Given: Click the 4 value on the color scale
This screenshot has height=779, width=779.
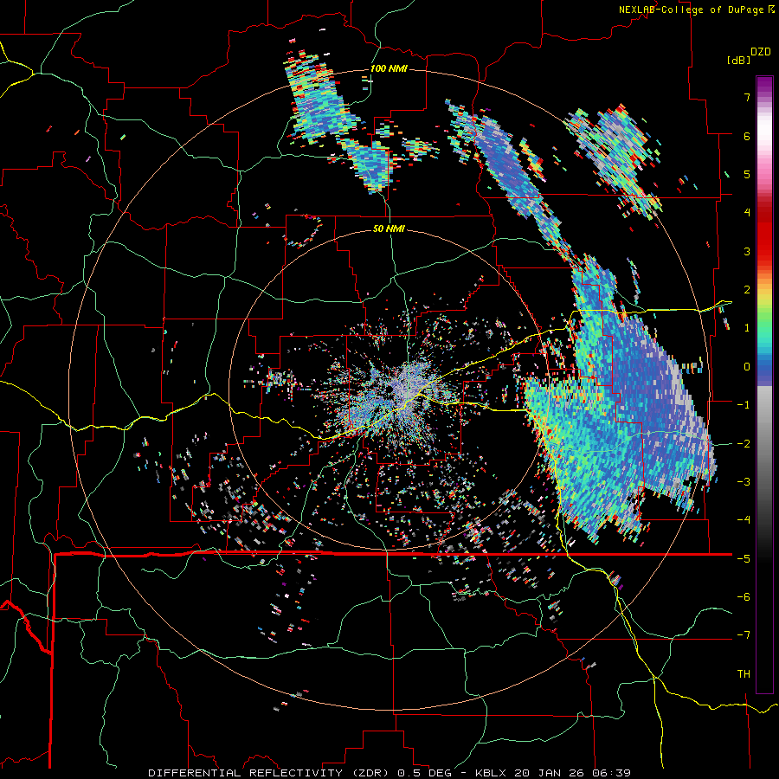Looking at the screenshot, I should click(747, 213).
